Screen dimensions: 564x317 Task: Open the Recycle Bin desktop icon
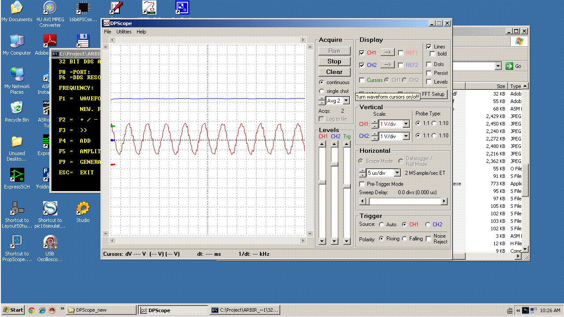[17, 111]
